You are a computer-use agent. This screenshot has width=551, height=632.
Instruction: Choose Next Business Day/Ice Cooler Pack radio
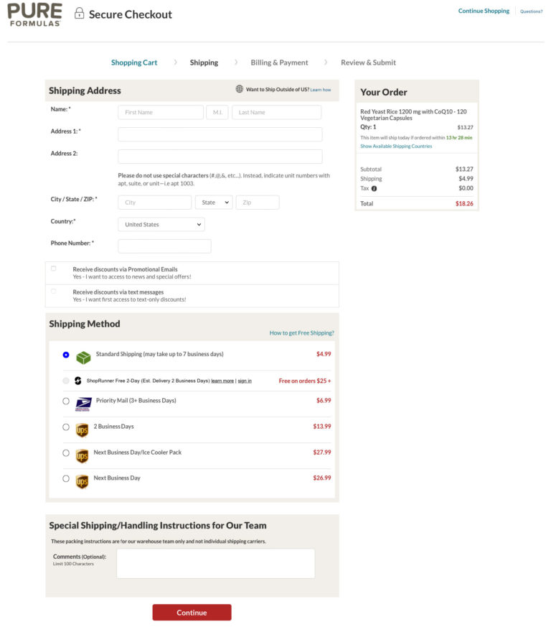pyautogui.click(x=66, y=453)
